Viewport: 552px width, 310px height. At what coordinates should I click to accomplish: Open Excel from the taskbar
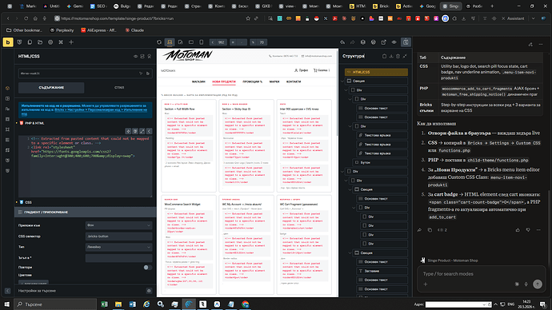point(104,304)
